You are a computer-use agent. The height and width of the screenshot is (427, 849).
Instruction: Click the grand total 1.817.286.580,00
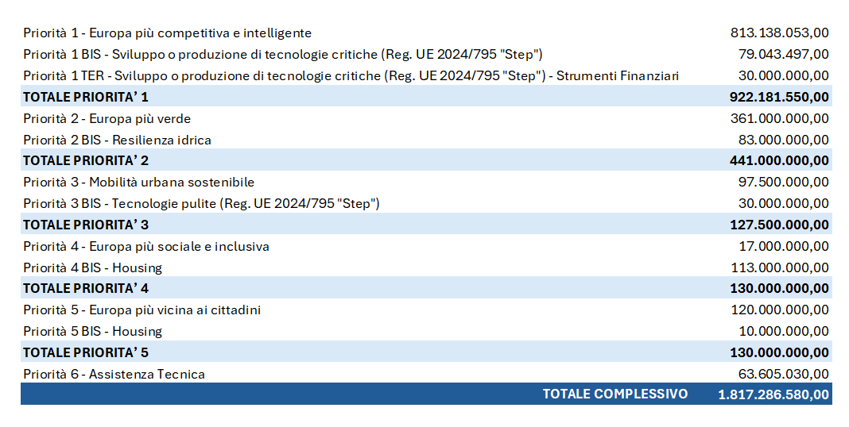tap(773, 394)
